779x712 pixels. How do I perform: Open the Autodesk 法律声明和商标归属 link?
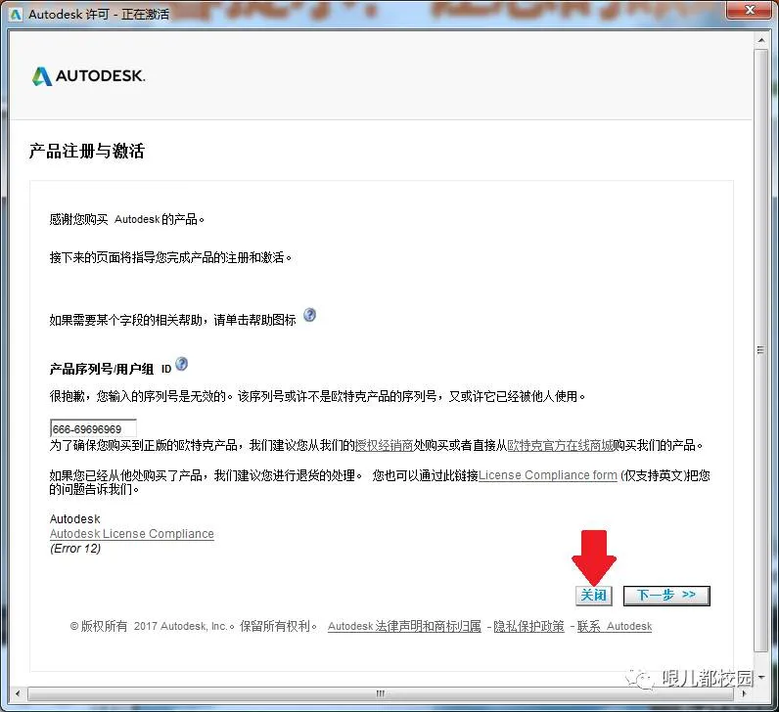tap(404, 626)
